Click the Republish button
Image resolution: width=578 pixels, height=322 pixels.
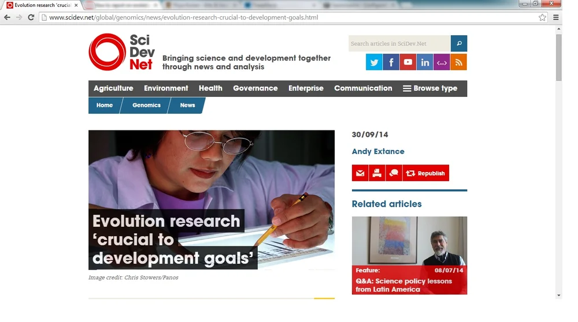click(426, 173)
